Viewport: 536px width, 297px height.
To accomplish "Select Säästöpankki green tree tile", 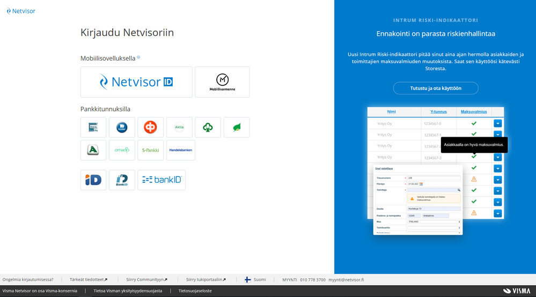I will [x=208, y=128].
